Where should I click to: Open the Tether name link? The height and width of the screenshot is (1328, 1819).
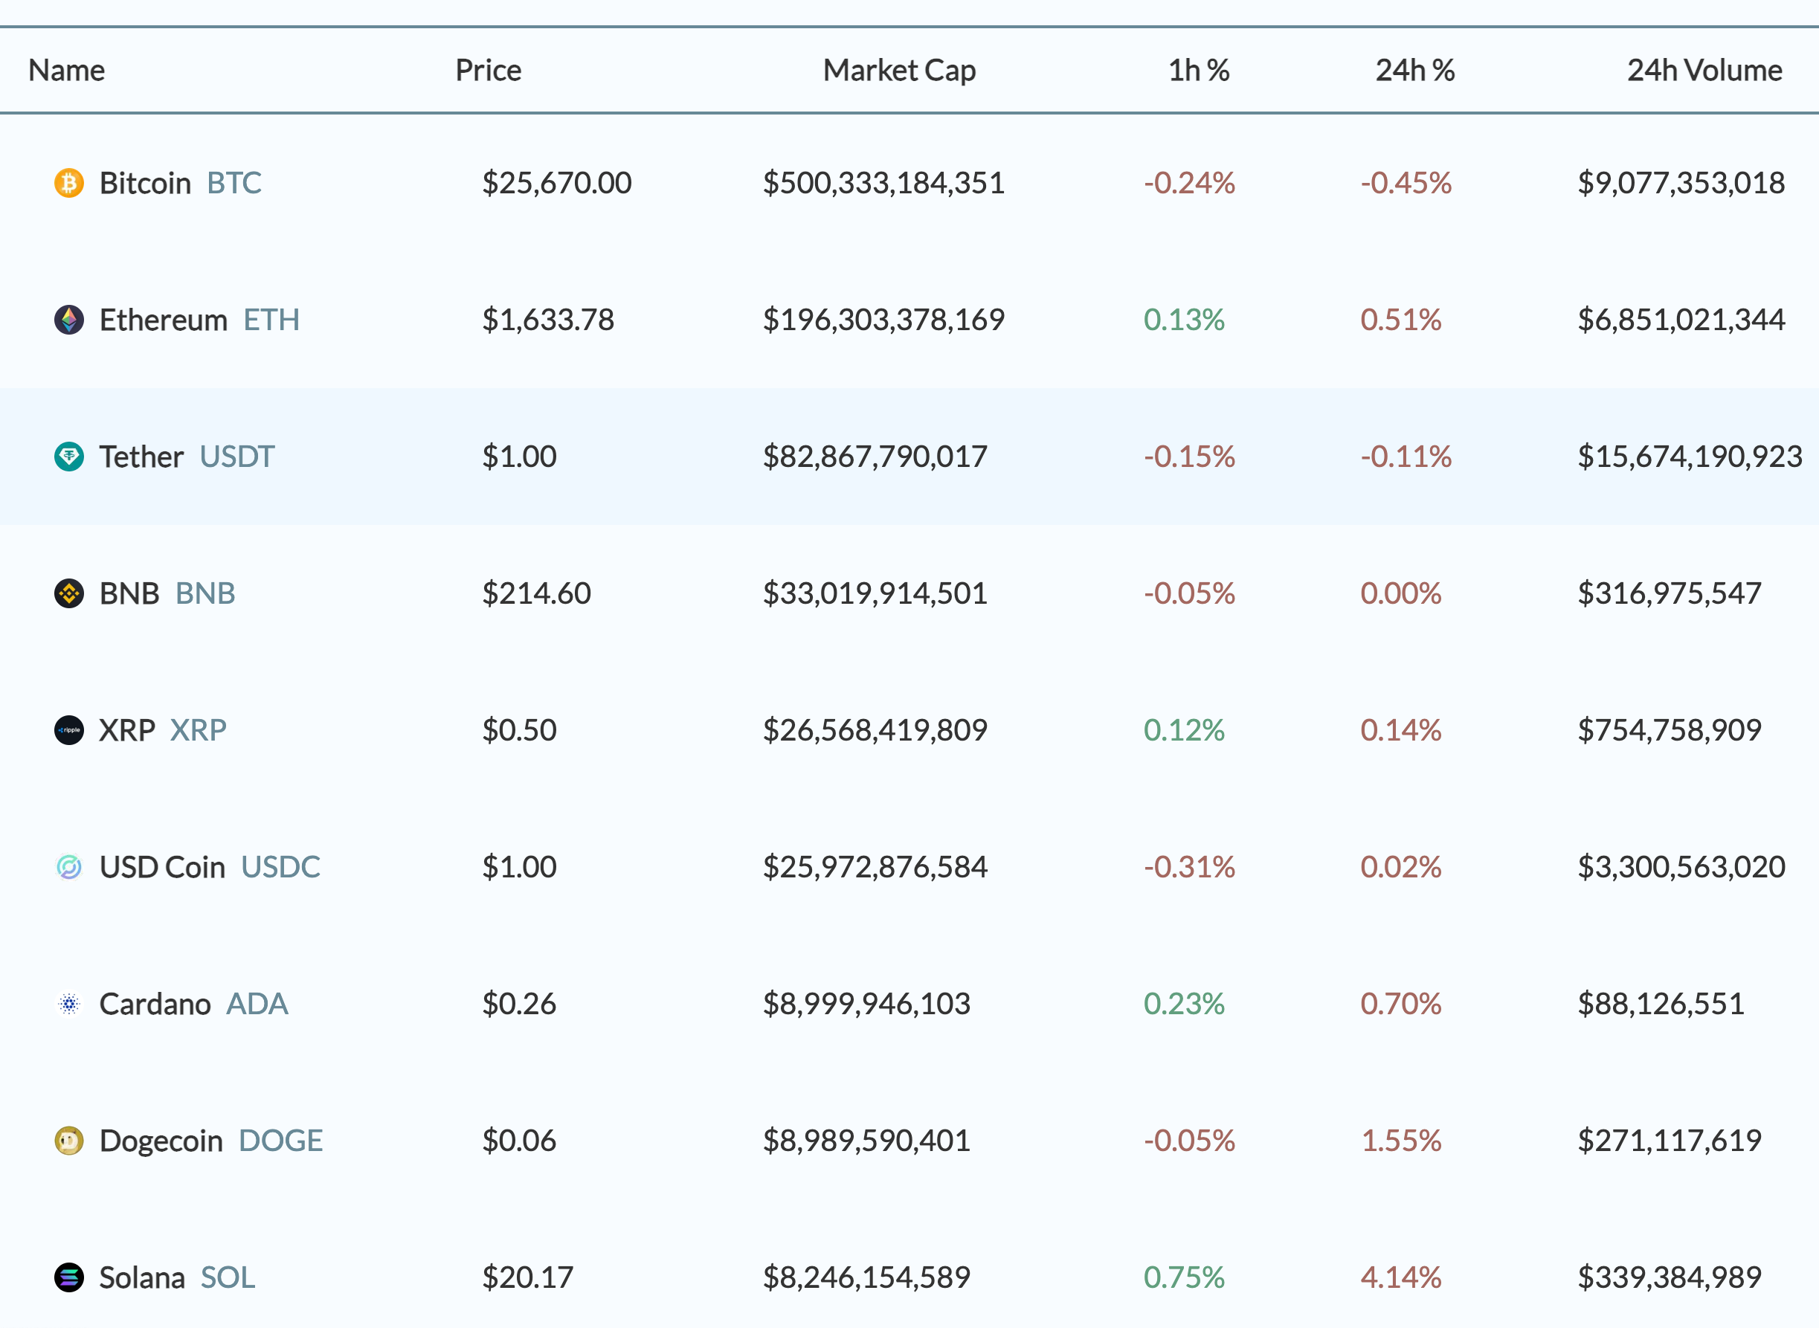tap(141, 457)
